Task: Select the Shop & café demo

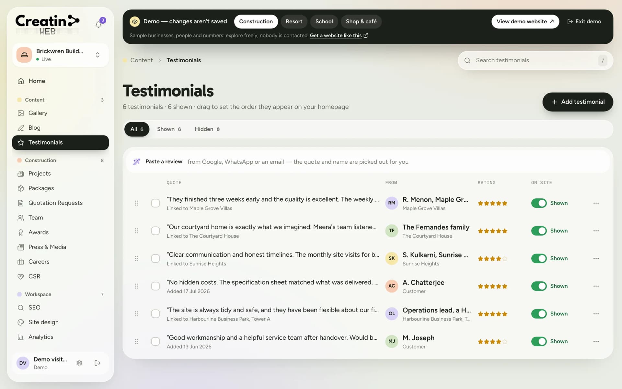Action: pyautogui.click(x=361, y=22)
